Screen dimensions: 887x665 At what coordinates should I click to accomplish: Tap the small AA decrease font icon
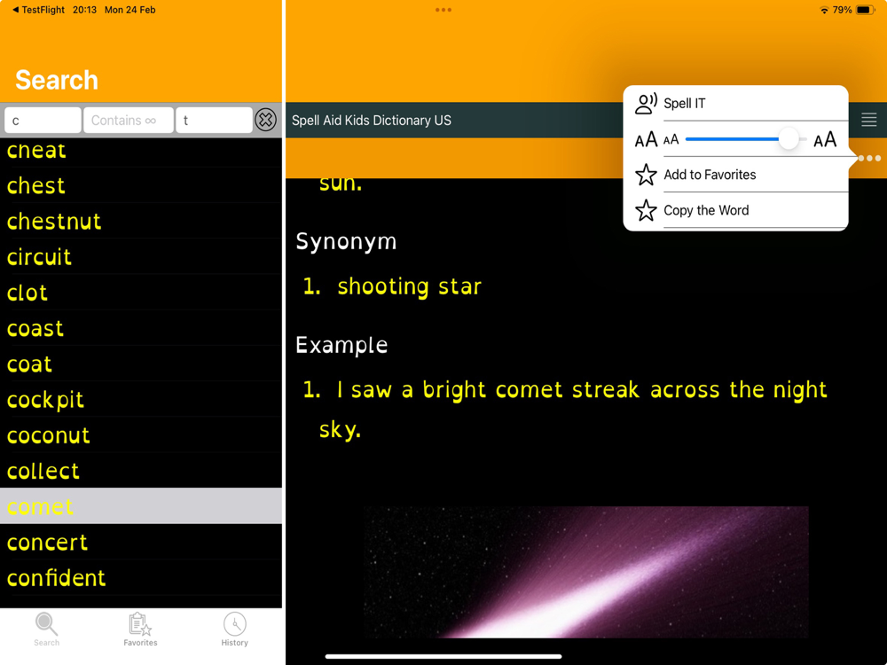click(x=671, y=140)
